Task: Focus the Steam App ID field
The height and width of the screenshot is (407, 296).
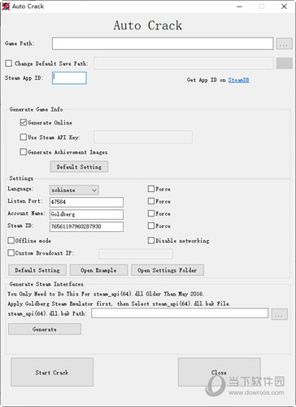Action: click(x=69, y=78)
